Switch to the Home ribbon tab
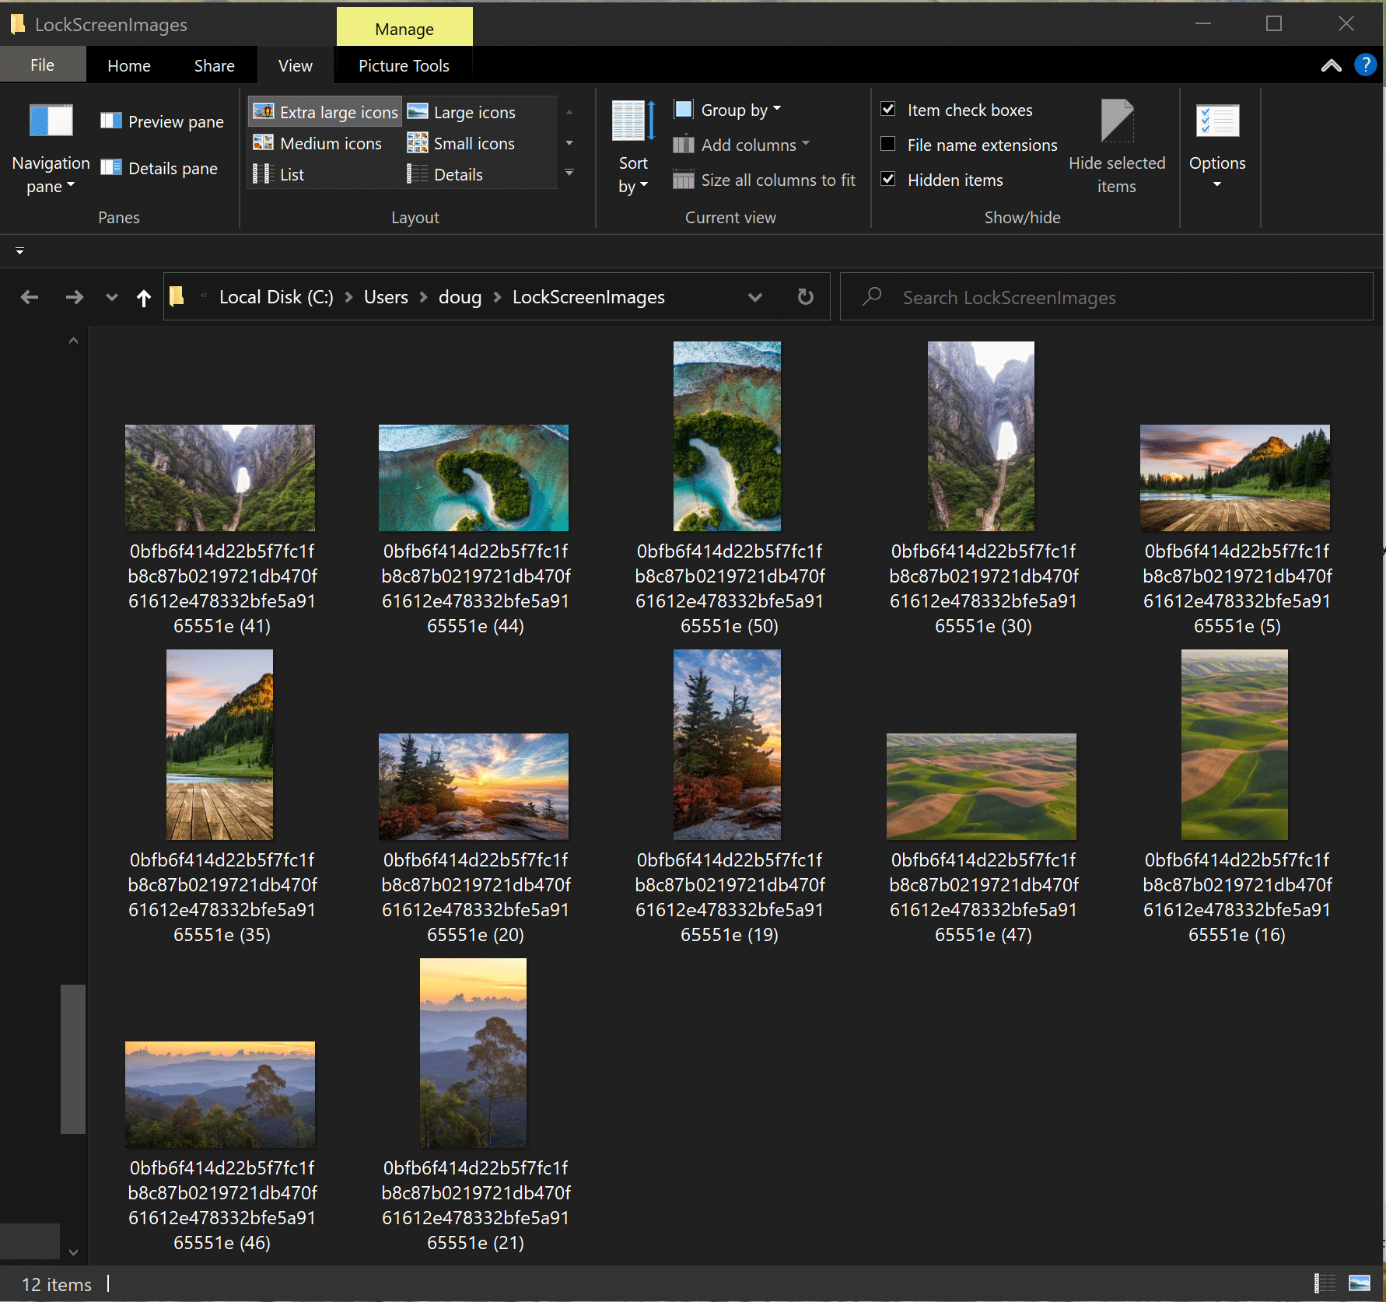Screen dimensions: 1386x1302 pos(129,65)
